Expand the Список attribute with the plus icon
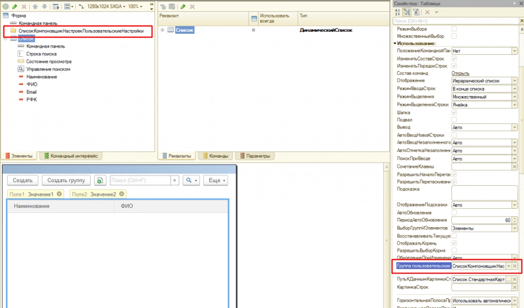 pyautogui.click(x=162, y=30)
